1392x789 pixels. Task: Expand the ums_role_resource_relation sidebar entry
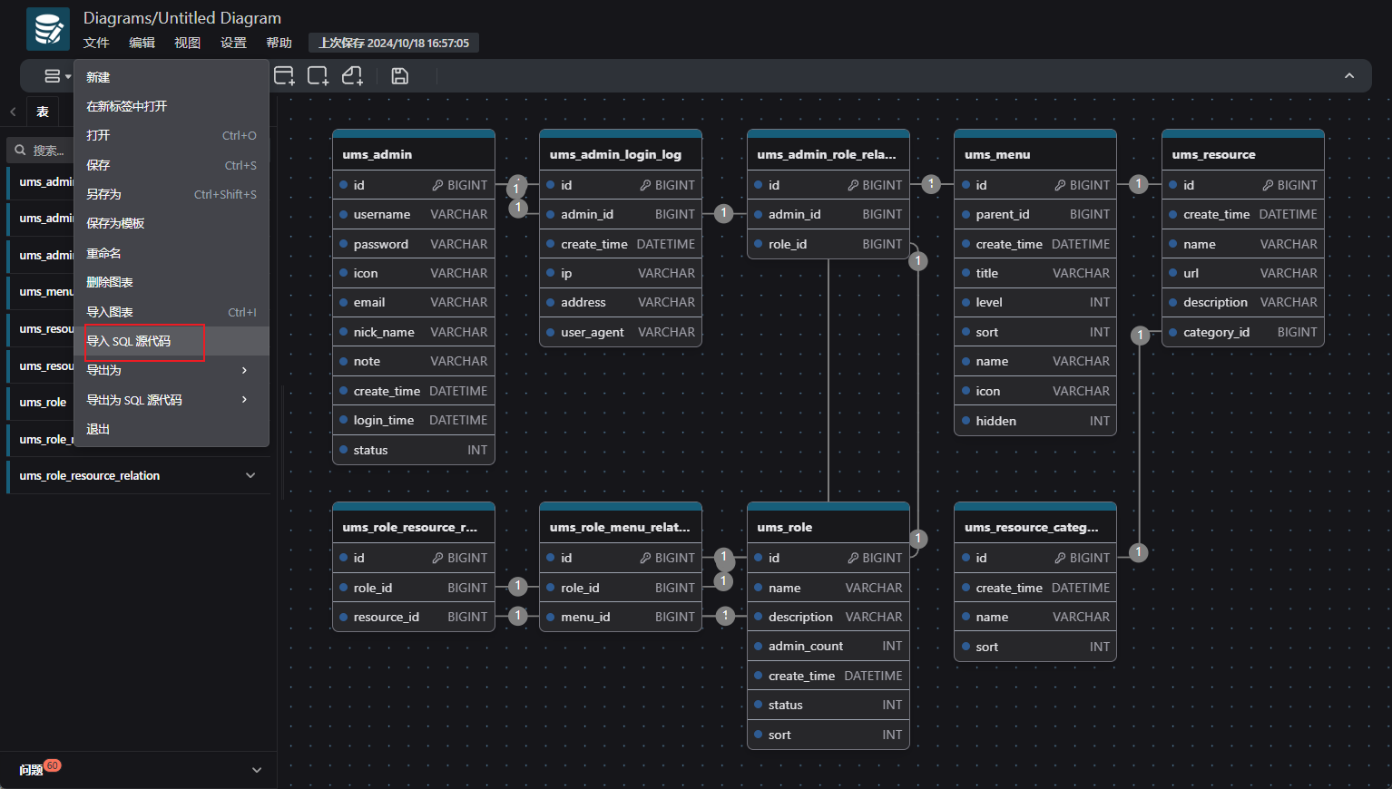point(250,475)
